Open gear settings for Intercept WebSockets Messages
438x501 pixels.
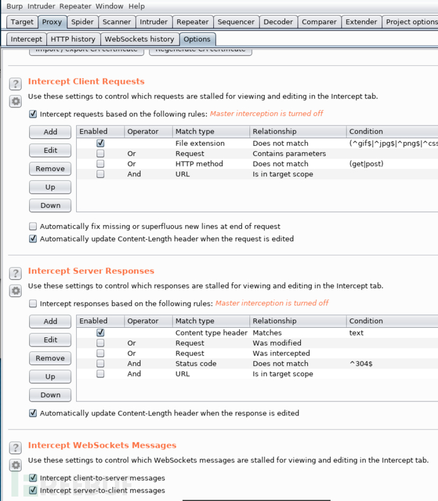pos(15,465)
